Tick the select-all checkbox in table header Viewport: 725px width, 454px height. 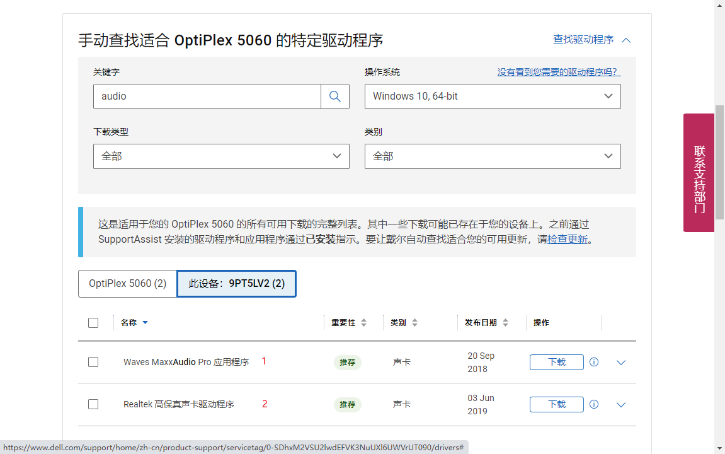tap(93, 323)
